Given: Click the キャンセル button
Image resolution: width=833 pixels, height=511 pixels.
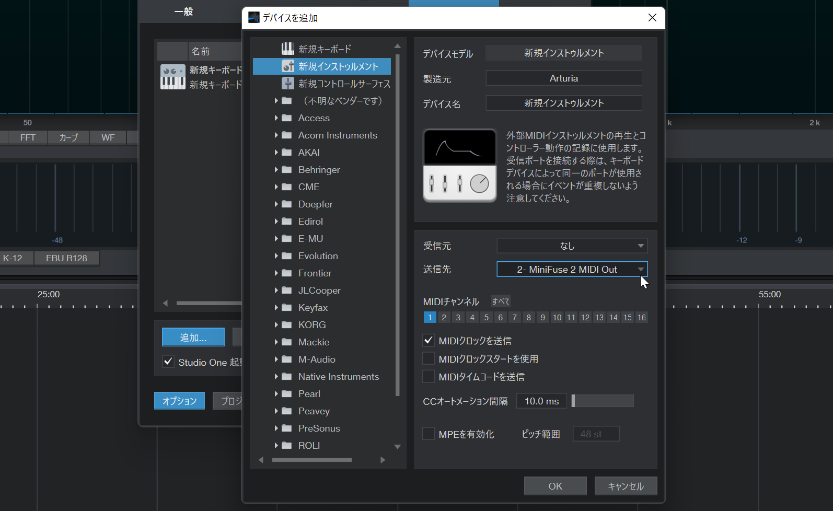Looking at the screenshot, I should [626, 486].
